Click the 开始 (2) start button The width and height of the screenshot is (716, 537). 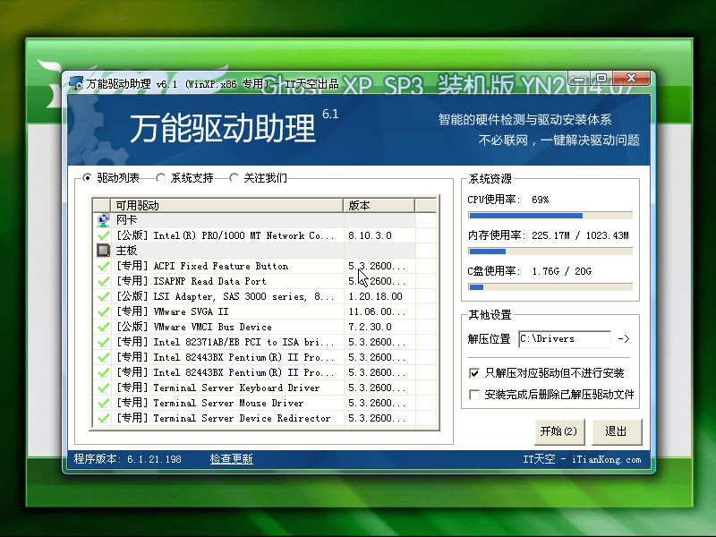559,431
